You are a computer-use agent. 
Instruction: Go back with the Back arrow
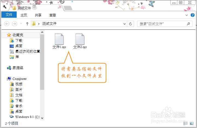point(7,24)
